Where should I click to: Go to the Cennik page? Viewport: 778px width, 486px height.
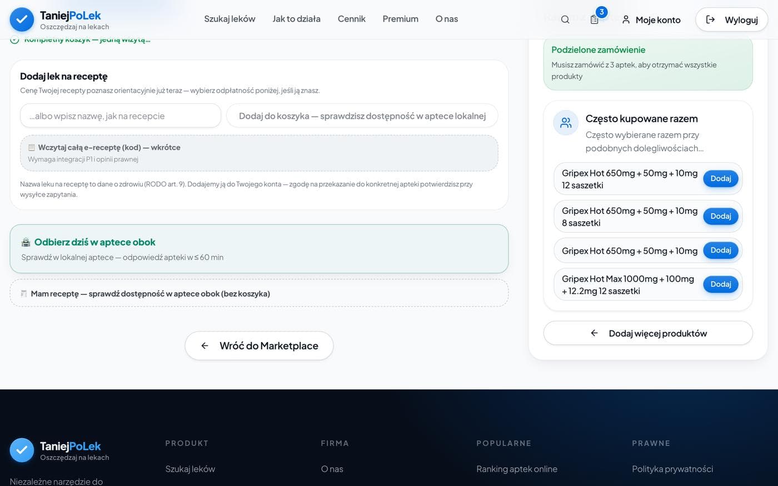(x=352, y=19)
